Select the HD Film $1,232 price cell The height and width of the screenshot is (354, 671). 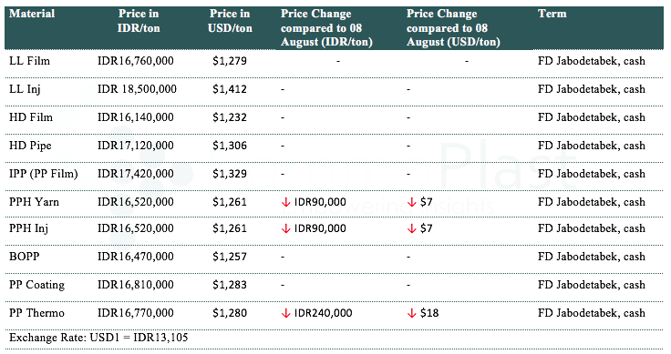click(x=230, y=117)
